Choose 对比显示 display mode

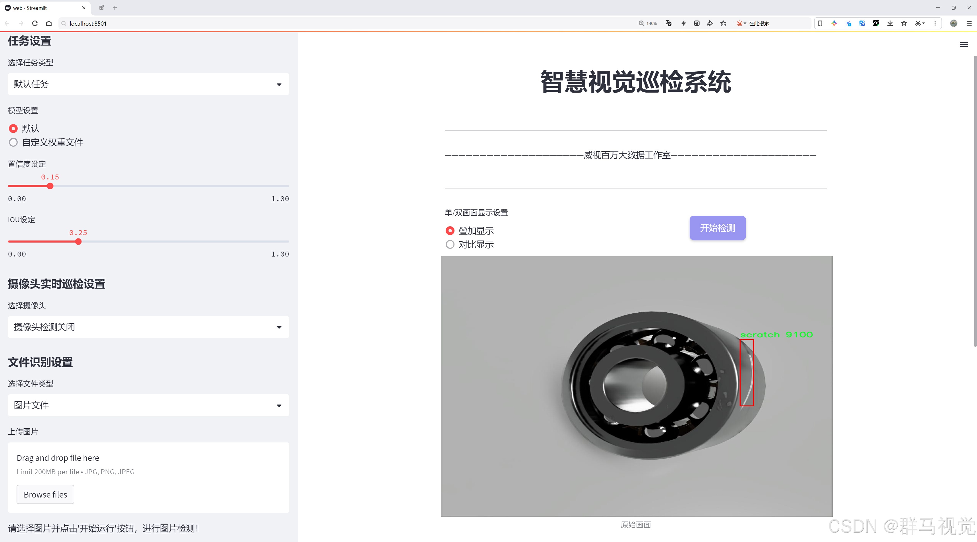pos(450,244)
